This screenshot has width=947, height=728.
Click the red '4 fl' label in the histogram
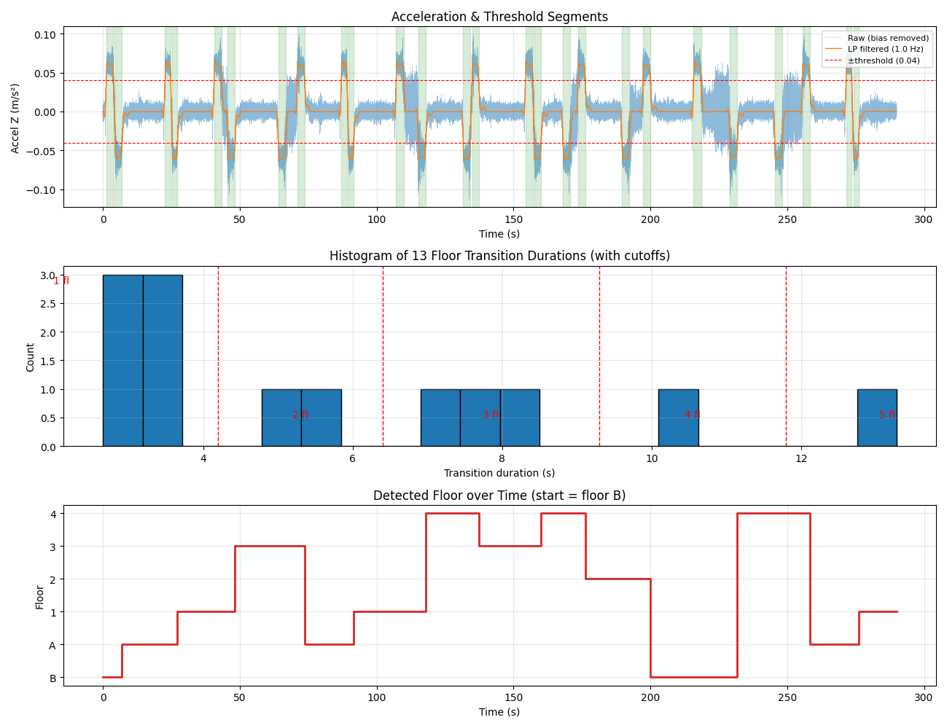[x=693, y=415]
